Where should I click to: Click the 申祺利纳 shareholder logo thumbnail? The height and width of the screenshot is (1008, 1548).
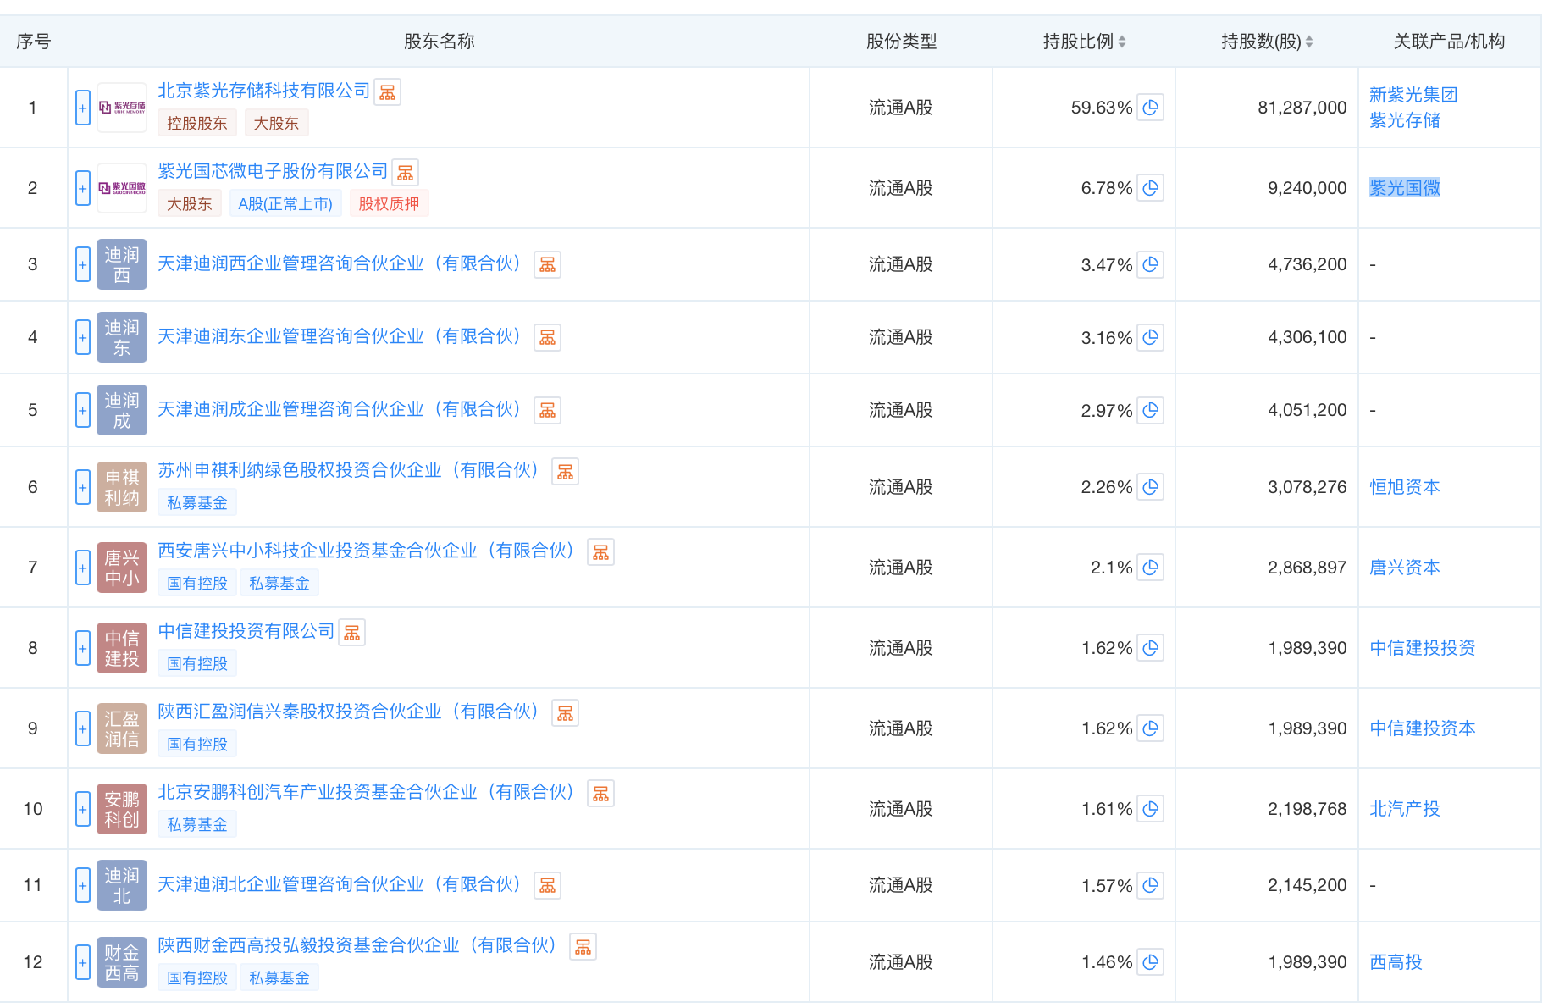tap(122, 487)
